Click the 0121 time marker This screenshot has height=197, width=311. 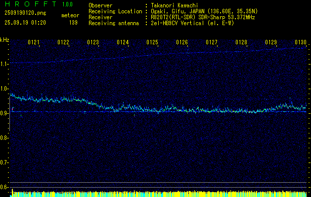click(34, 43)
